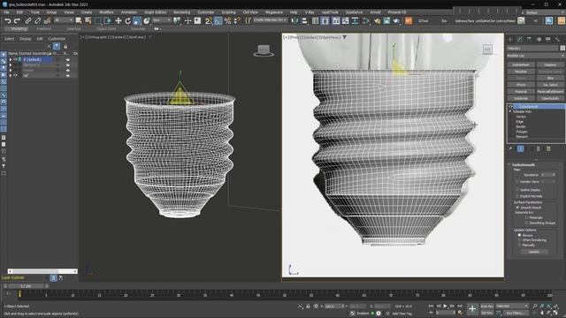566x318 pixels.
Task: Check Separate by Materials checkbox
Action: coord(526,218)
